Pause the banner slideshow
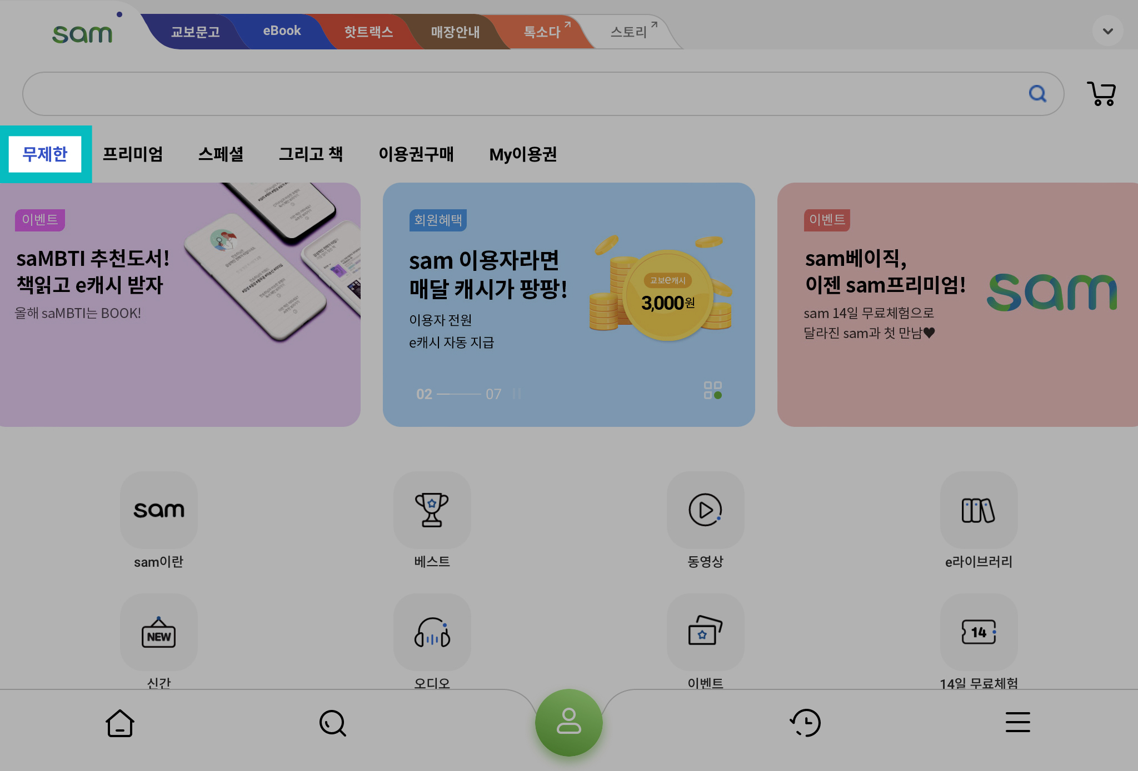The width and height of the screenshot is (1138, 771). [517, 394]
